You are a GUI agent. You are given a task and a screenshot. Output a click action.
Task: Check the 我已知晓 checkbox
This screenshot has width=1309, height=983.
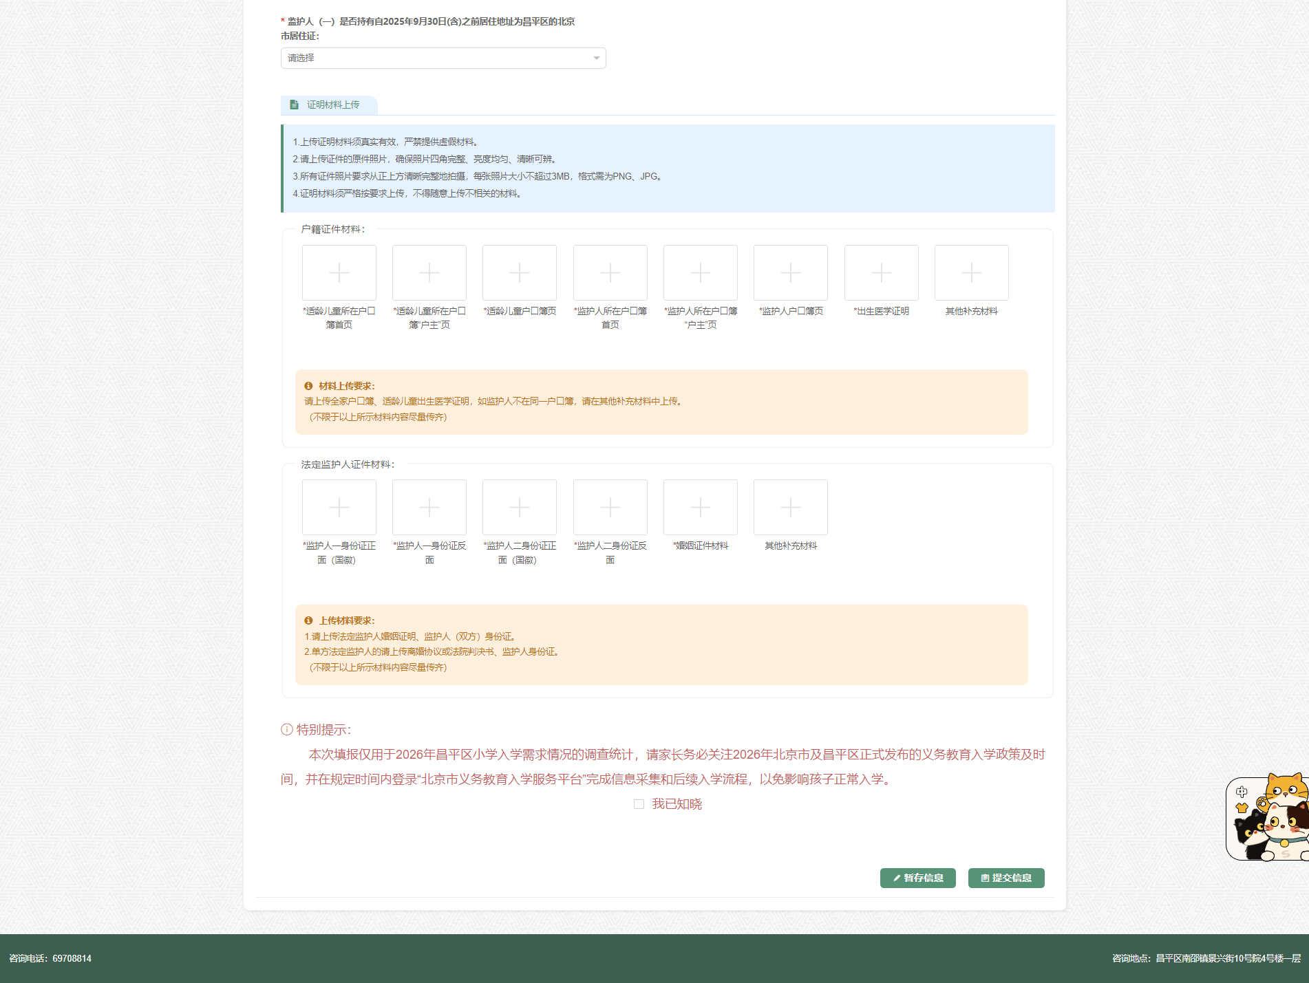(x=639, y=804)
